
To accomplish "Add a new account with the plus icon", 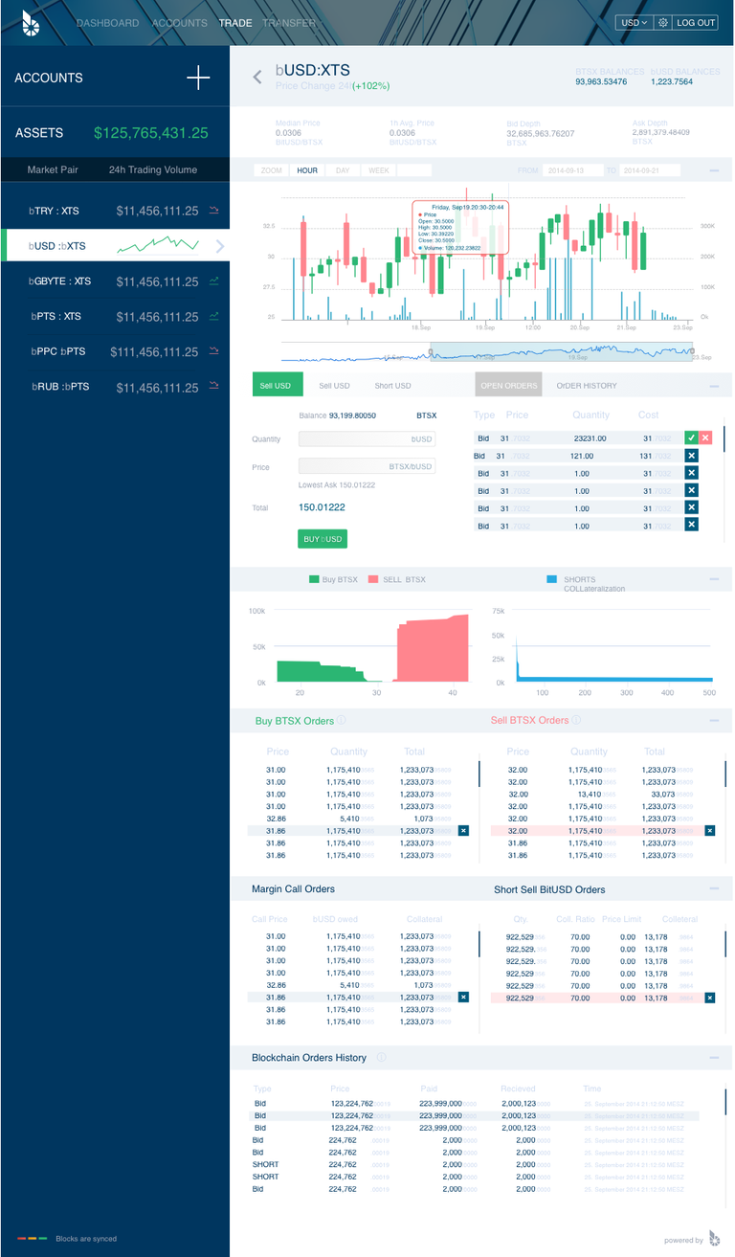I will tap(198, 78).
